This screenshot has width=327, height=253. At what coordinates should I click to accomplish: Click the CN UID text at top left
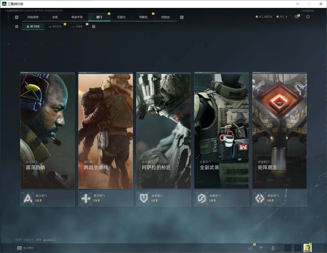34,10
